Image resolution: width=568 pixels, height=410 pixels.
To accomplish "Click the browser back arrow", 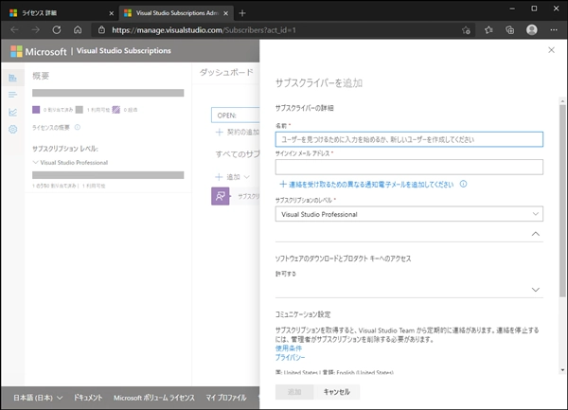I will [14, 30].
